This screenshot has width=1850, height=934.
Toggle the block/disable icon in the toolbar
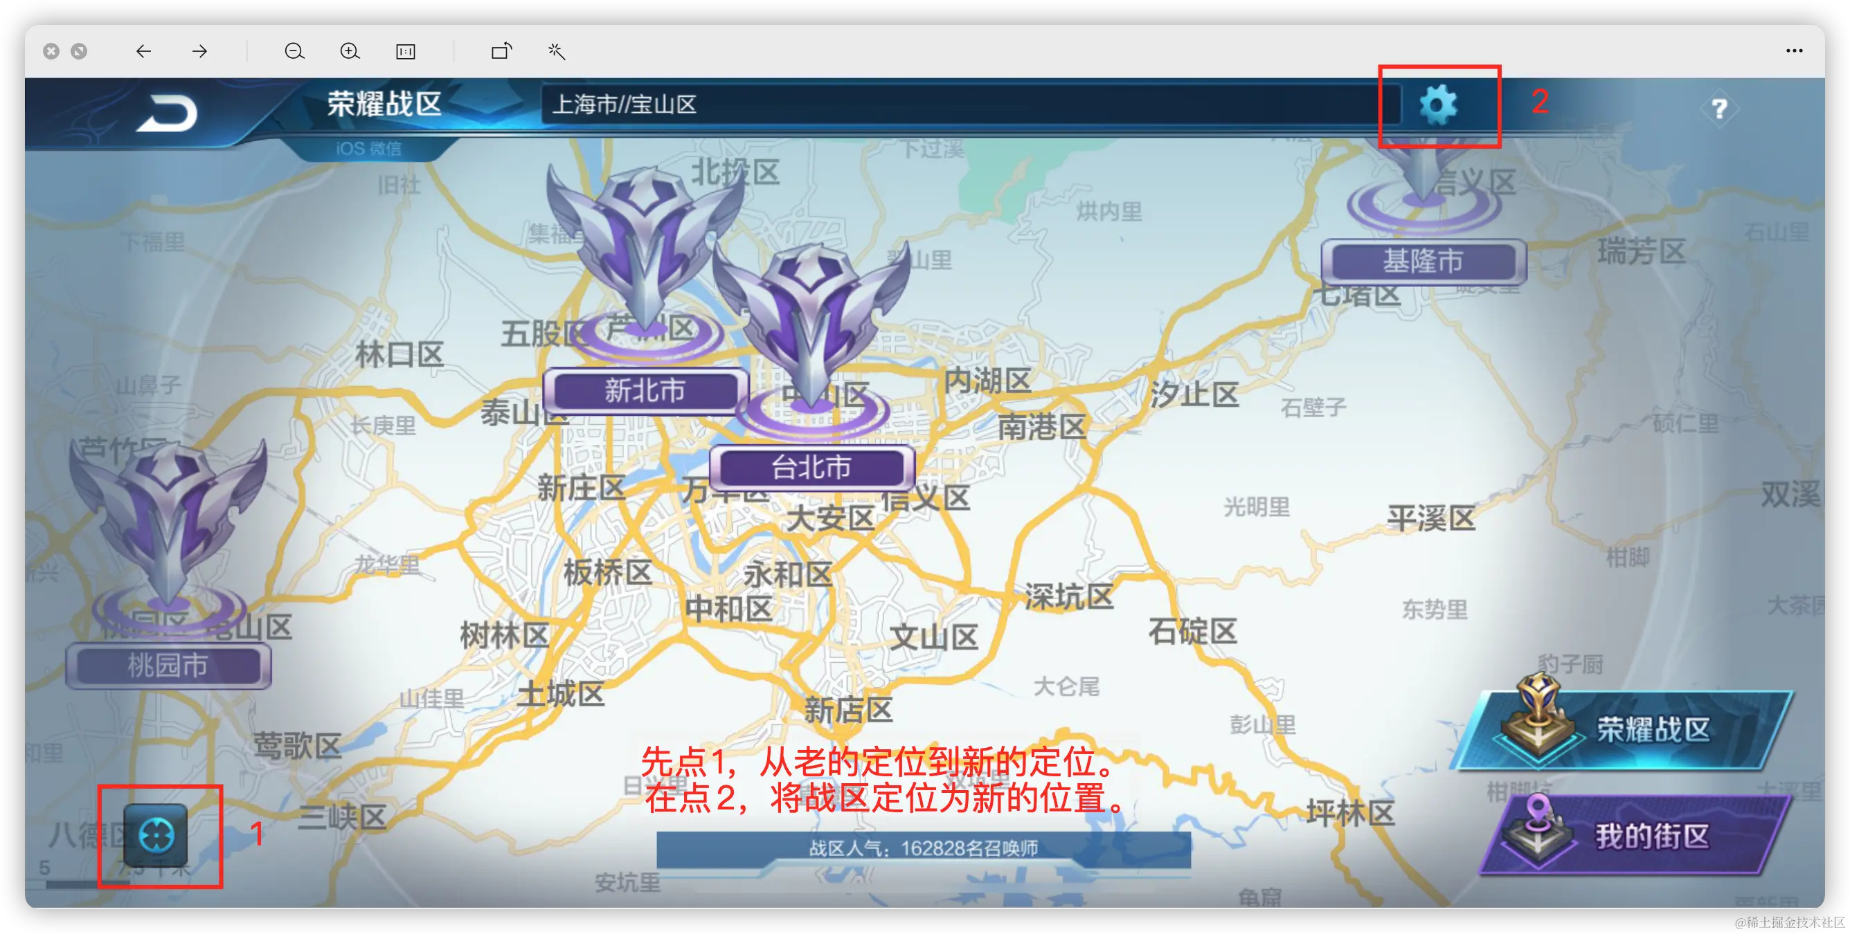[x=79, y=51]
